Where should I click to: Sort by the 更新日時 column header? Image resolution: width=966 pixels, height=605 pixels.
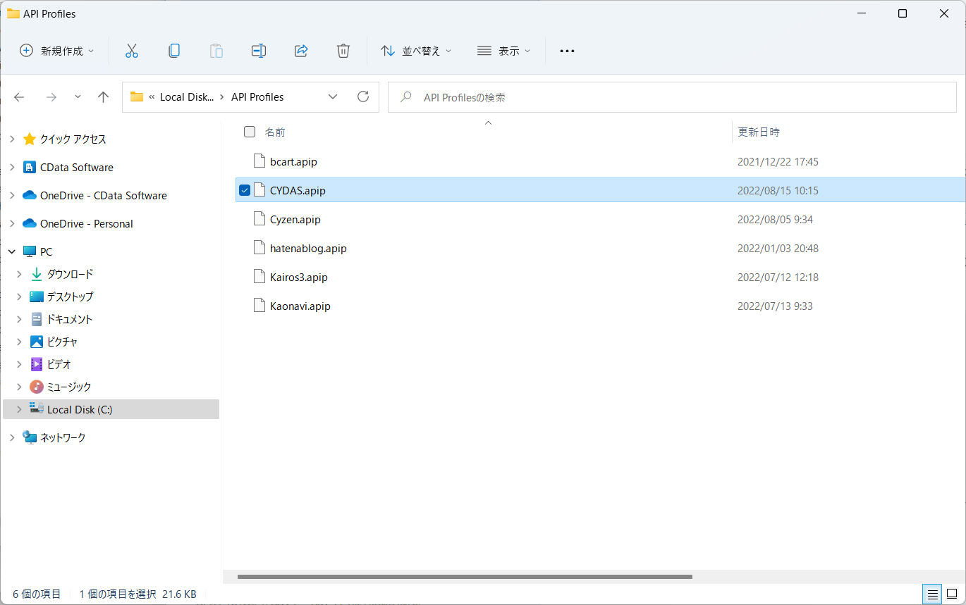point(759,132)
